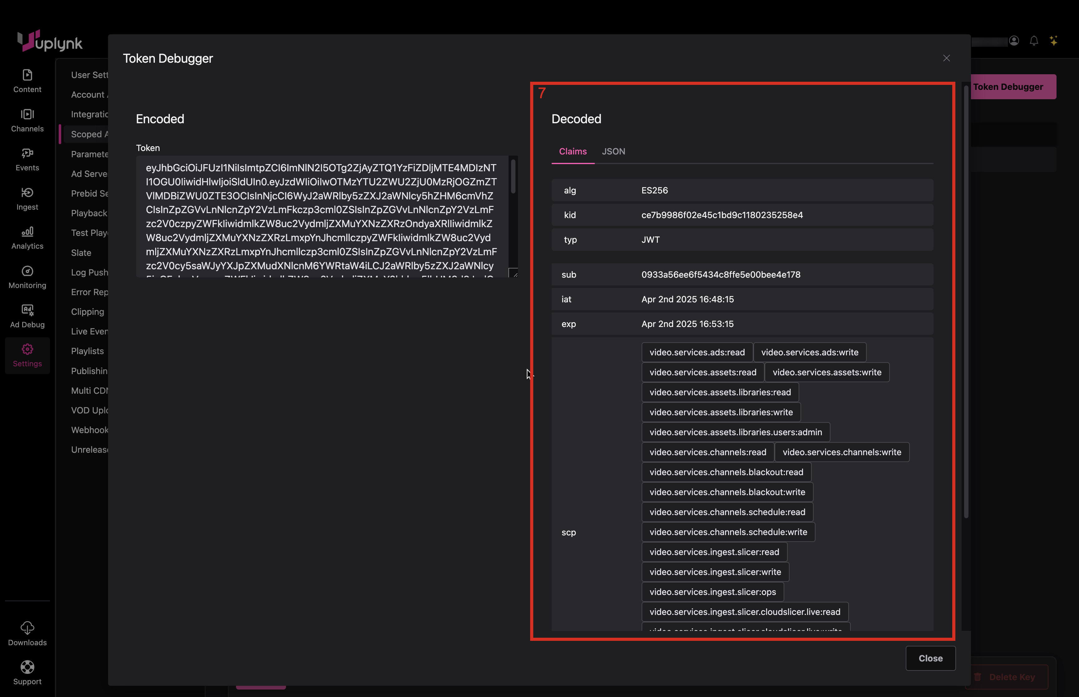Image resolution: width=1079 pixels, height=697 pixels.
Task: Close dialog with the X icon
Action: (x=946, y=58)
